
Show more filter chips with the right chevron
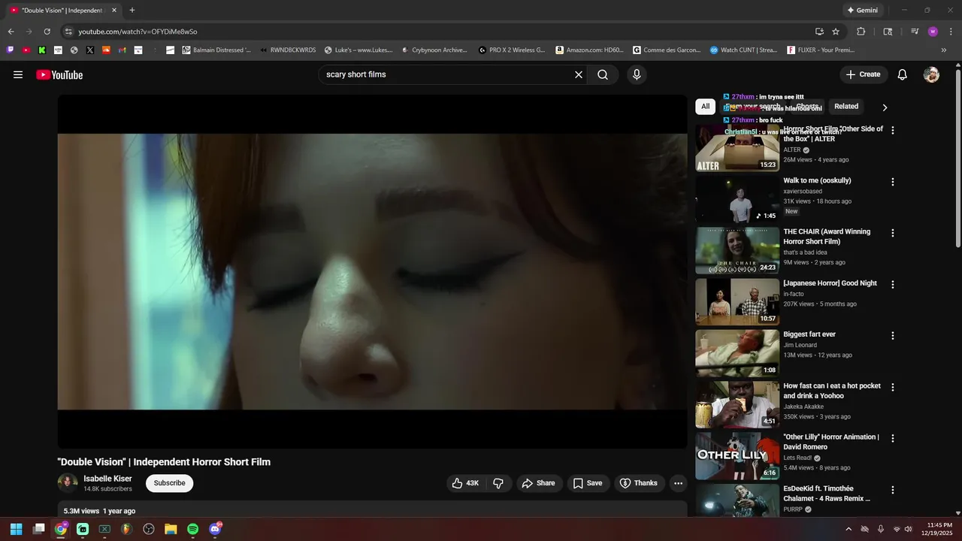tap(885, 107)
